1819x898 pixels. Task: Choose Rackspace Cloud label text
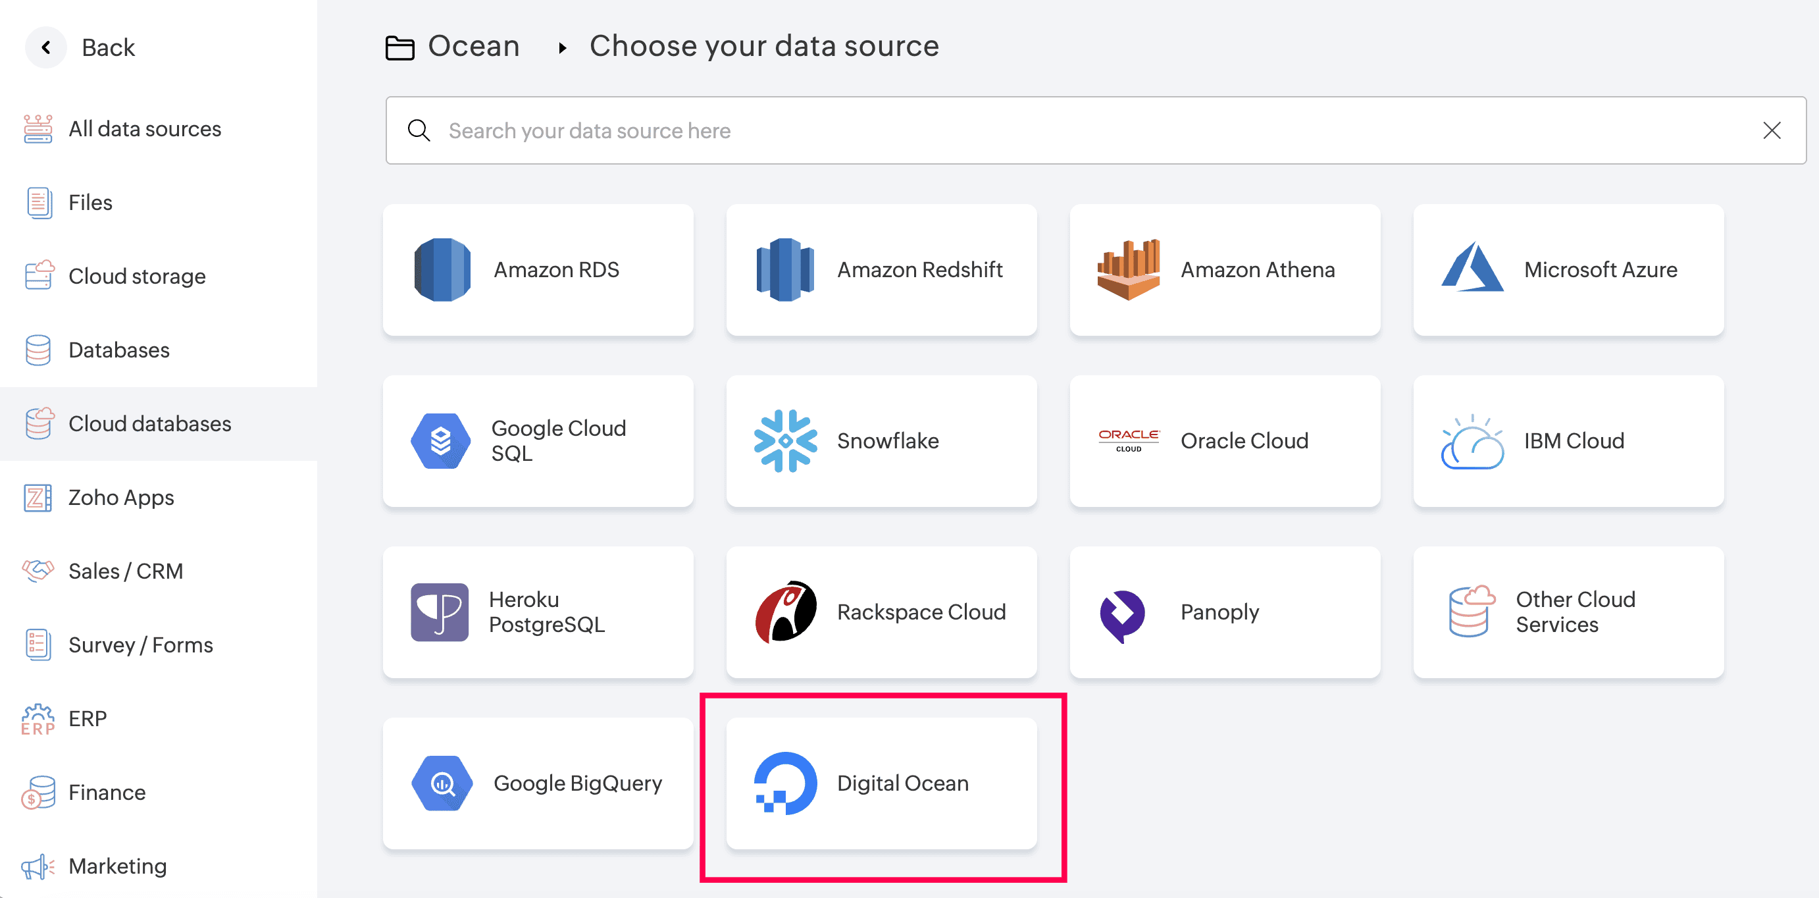[921, 612]
